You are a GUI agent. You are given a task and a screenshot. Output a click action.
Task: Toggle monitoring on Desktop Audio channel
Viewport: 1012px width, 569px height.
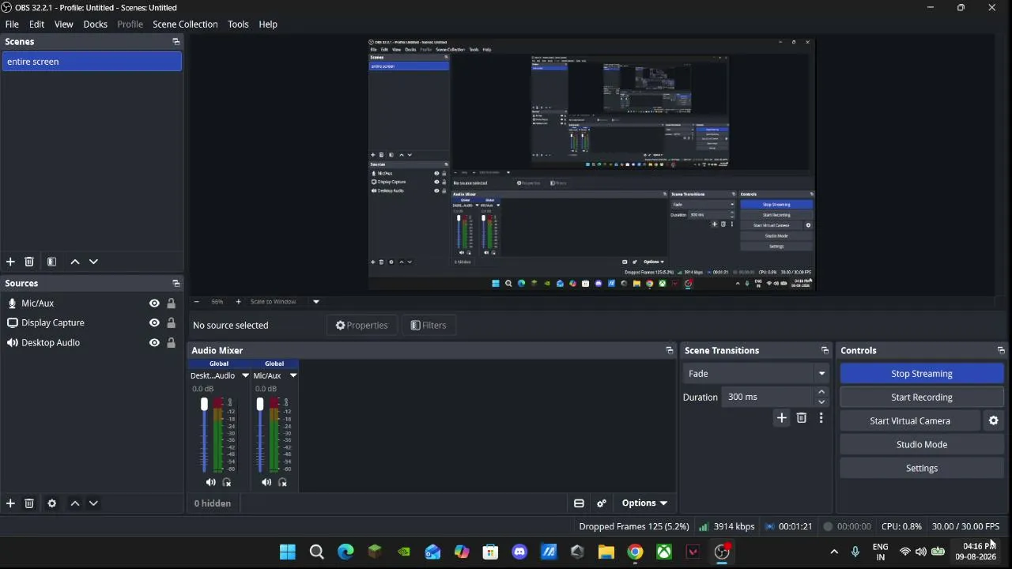[227, 483]
